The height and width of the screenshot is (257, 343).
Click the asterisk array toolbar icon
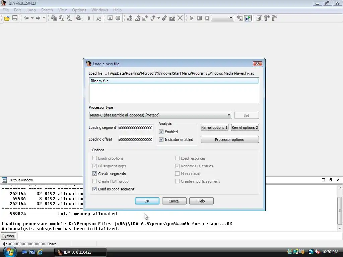pos(164,18)
